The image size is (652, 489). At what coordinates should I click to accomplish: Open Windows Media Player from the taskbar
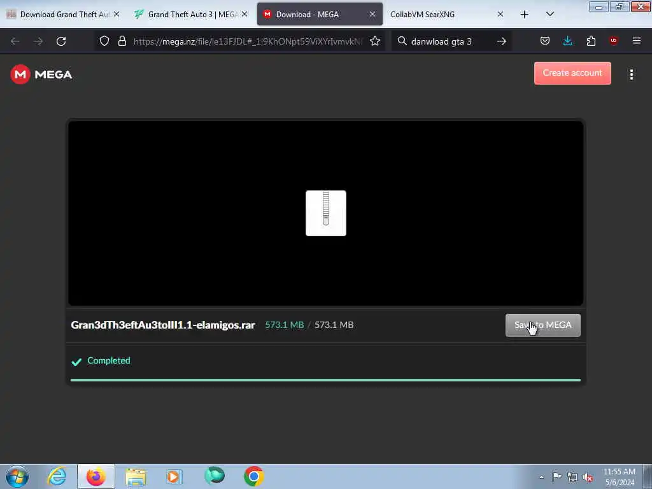[174, 476]
